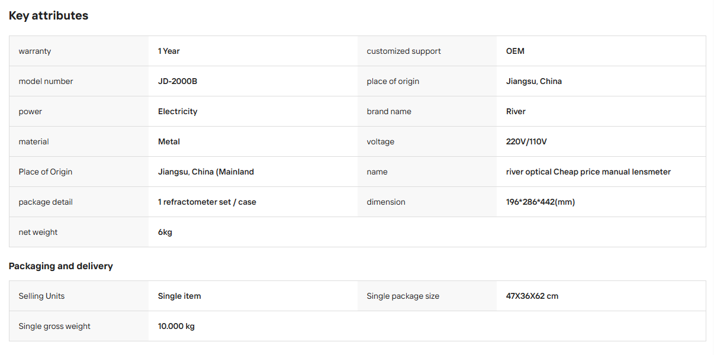Select the Single item selling units value
This screenshot has width=714, height=355.
[179, 296]
